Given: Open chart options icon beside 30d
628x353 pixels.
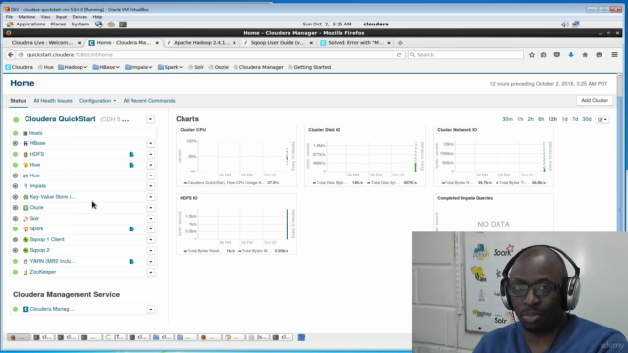Looking at the screenshot, I should click(x=602, y=119).
